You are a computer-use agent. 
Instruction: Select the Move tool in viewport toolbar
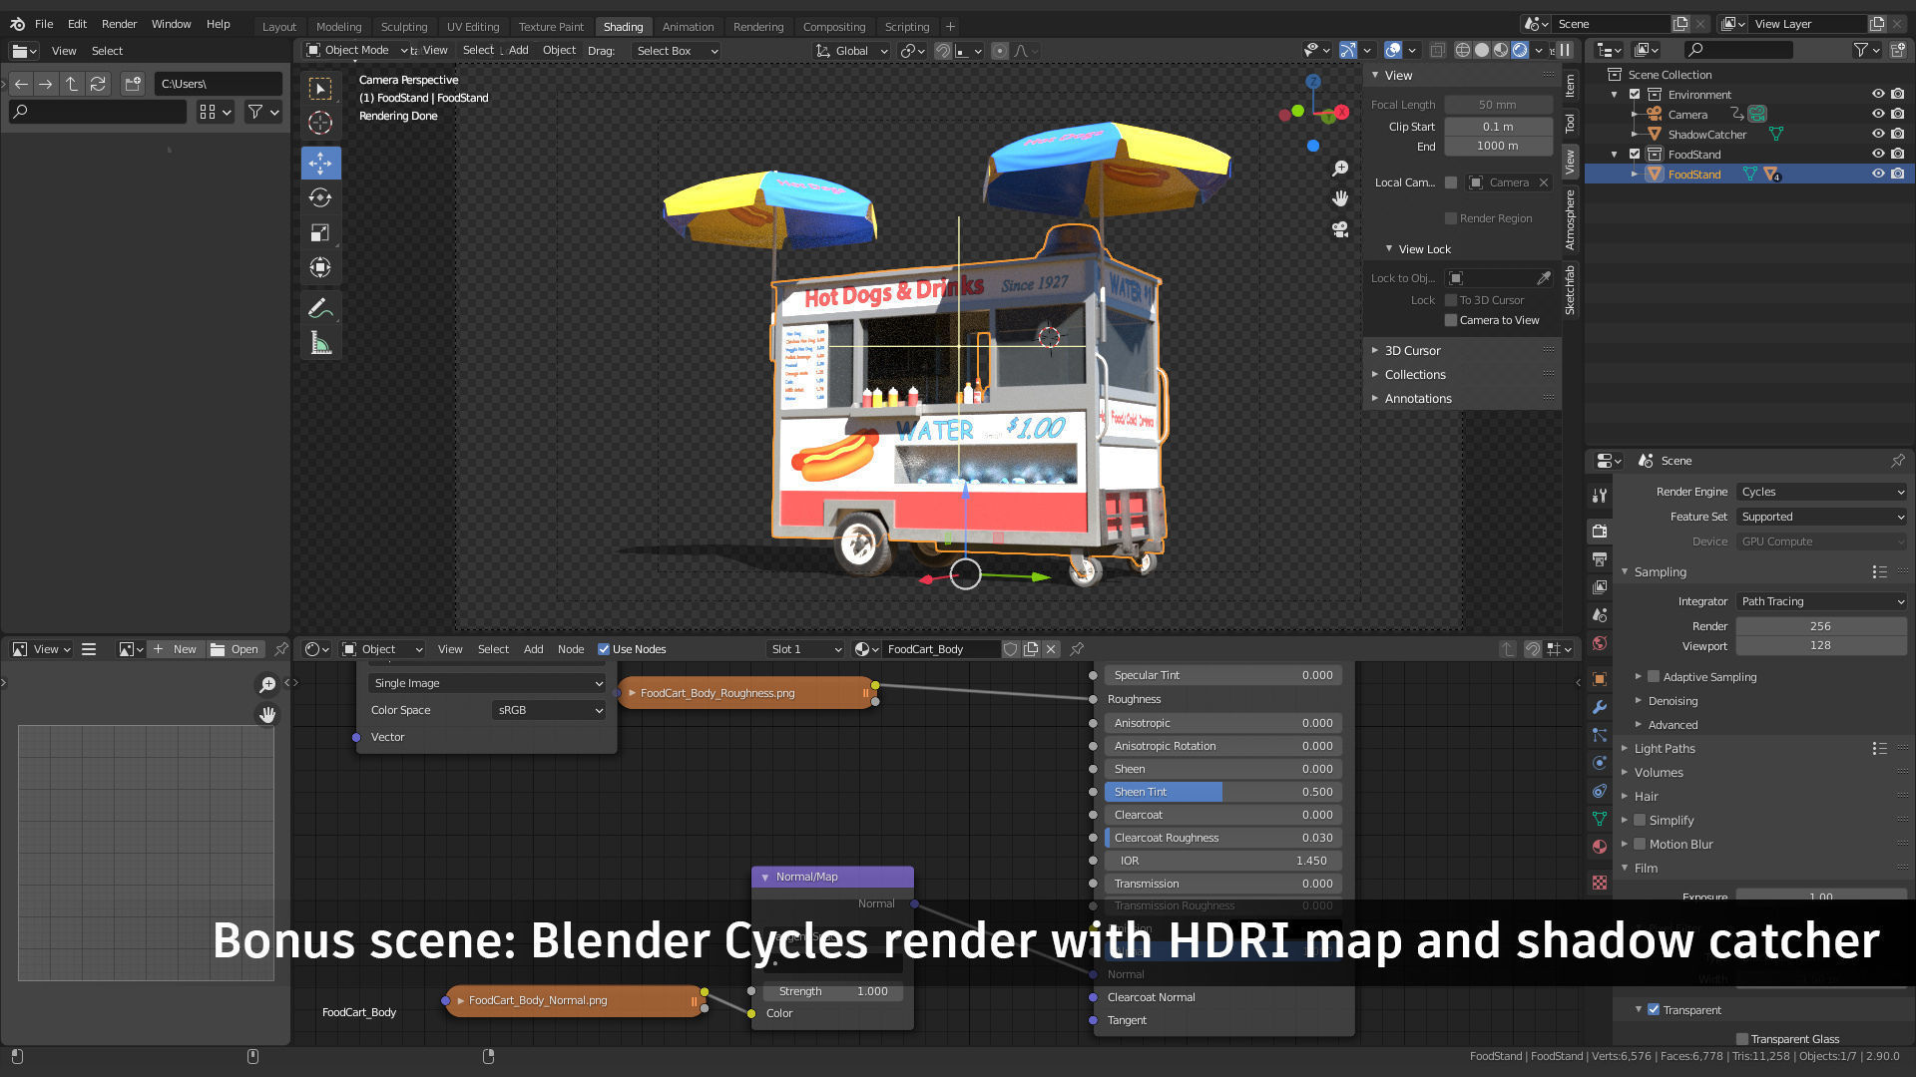point(320,163)
